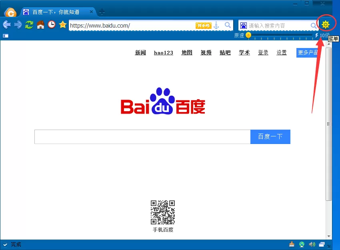Click the 手机百度 label
This screenshot has width=340, height=250.
[163, 230]
